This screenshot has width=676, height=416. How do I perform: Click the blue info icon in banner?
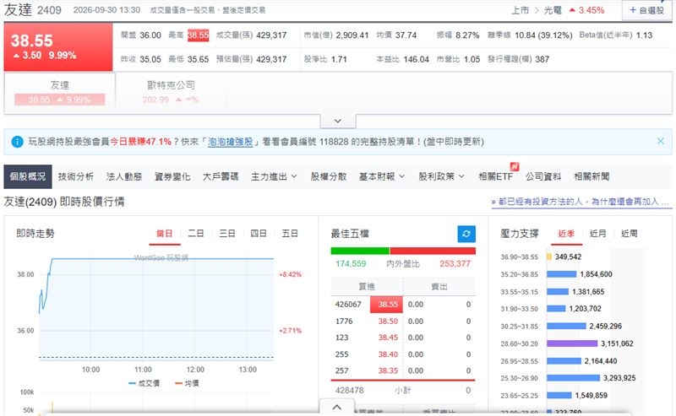[17, 142]
